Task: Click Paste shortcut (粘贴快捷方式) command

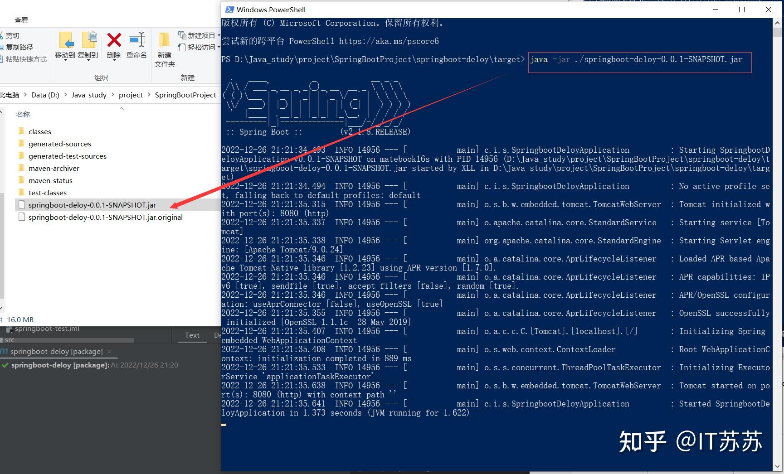Action: (24, 59)
